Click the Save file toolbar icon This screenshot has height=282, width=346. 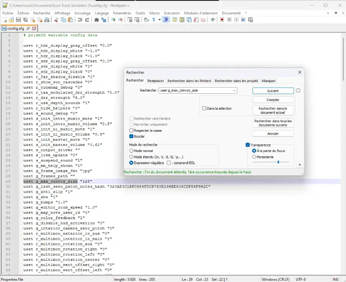18,20
